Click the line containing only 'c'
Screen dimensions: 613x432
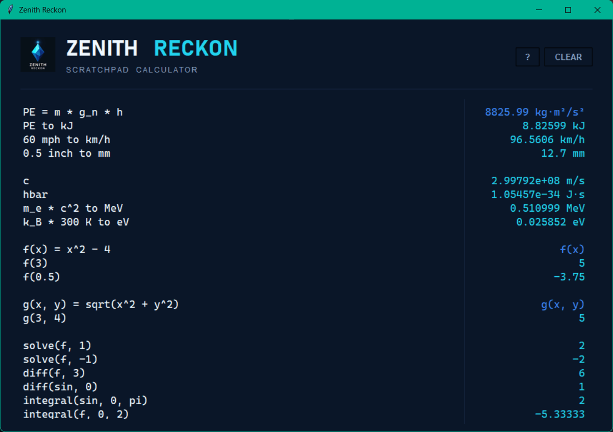(26, 181)
